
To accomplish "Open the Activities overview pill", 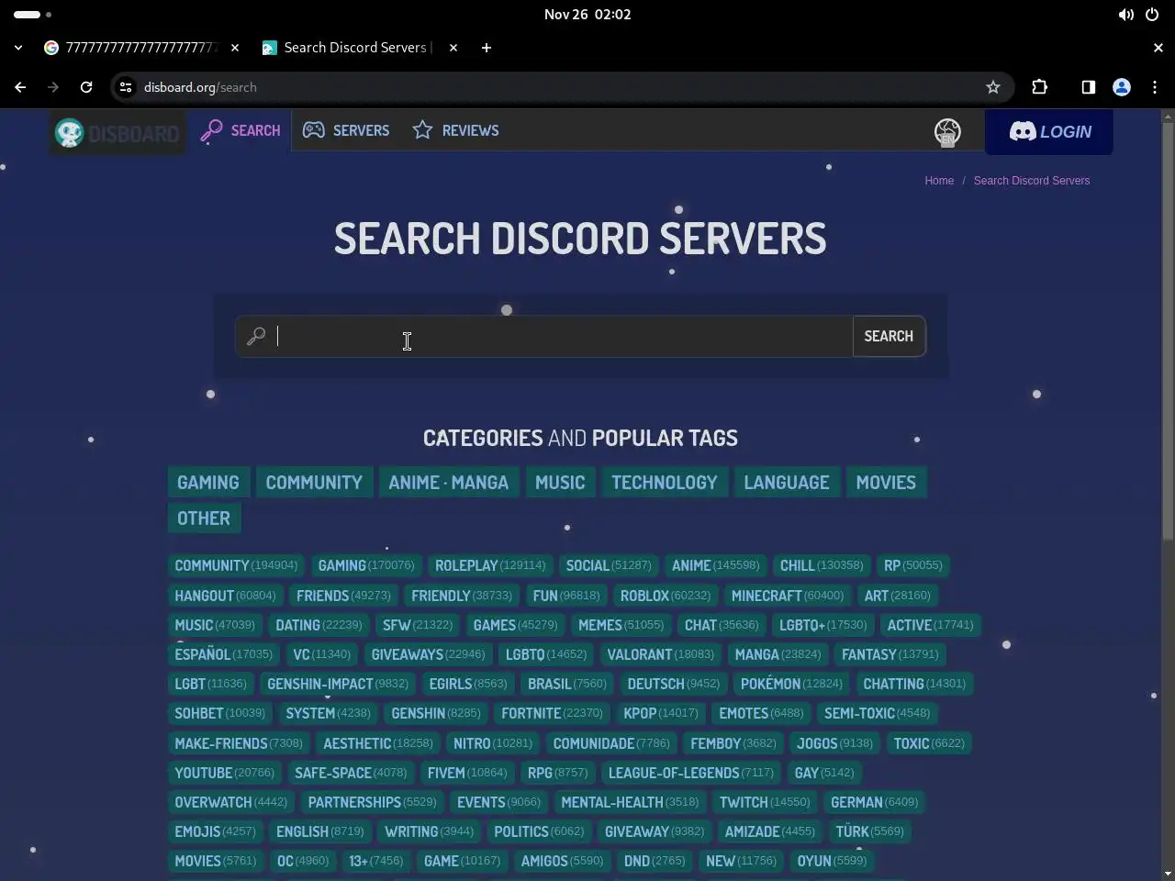I will click(33, 15).
